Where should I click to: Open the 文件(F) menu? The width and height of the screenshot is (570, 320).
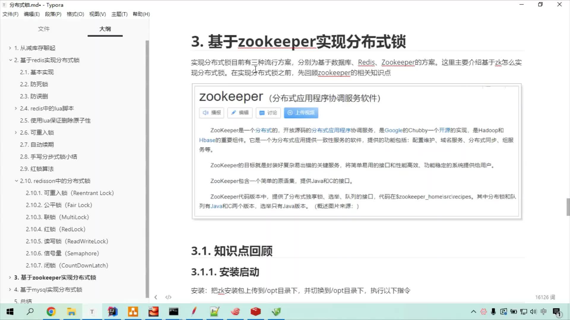[10, 14]
